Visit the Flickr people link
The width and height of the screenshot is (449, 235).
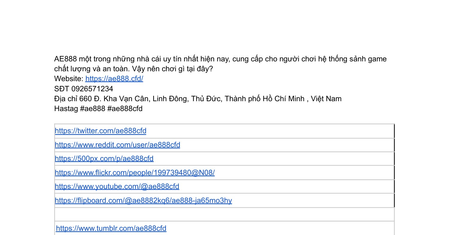(135, 173)
